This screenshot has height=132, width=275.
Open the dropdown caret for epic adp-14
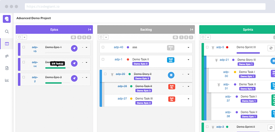coord(86,63)
